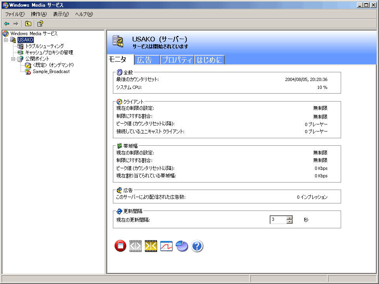Select トラブルシューティング in the tree
Image resolution: width=379 pixels, height=284 pixels.
point(45,46)
